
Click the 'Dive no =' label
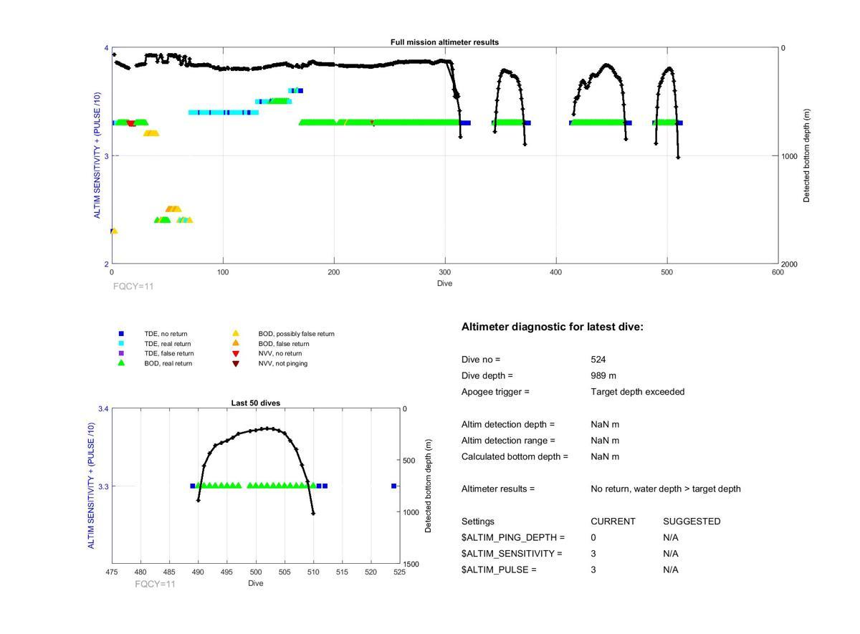[481, 360]
